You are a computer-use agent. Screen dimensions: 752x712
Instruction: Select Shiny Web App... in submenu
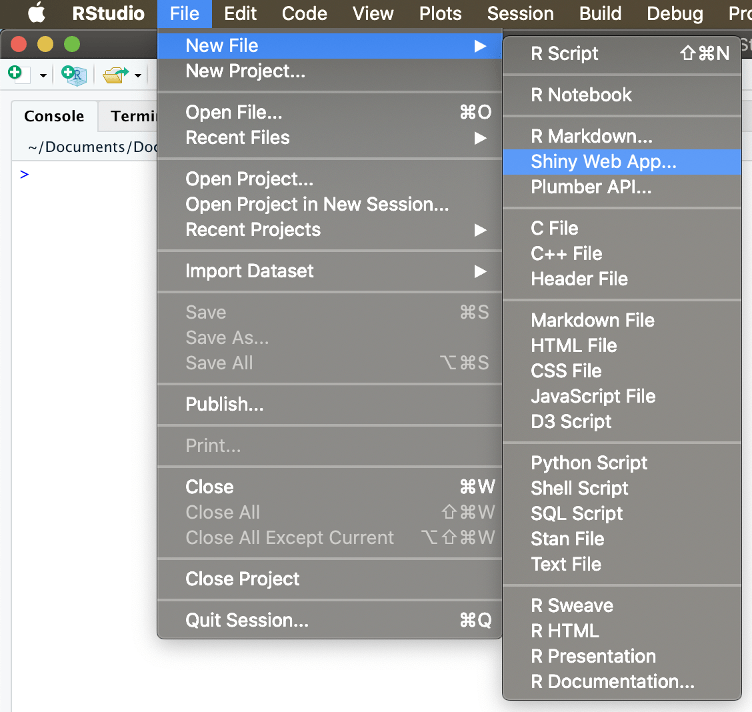(622, 161)
